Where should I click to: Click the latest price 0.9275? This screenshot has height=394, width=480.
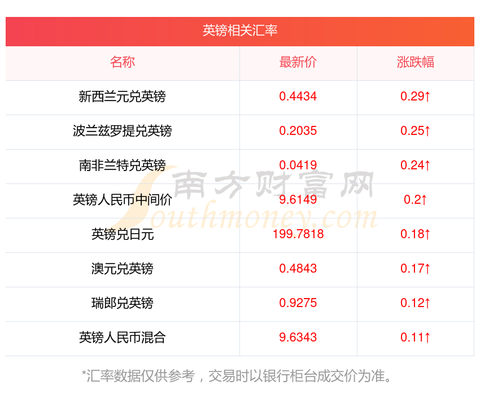(x=298, y=303)
